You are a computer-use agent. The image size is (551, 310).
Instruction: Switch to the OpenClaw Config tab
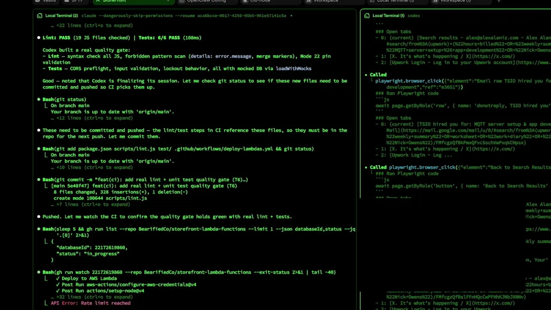pos(207,1)
